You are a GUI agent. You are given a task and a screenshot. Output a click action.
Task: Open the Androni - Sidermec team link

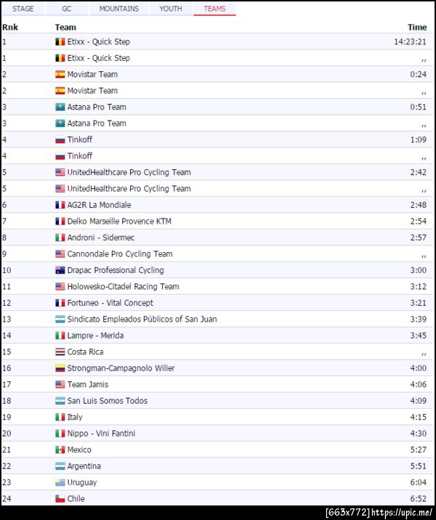(100, 237)
